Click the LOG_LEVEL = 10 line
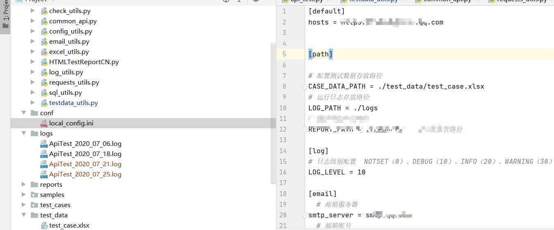 (337, 172)
